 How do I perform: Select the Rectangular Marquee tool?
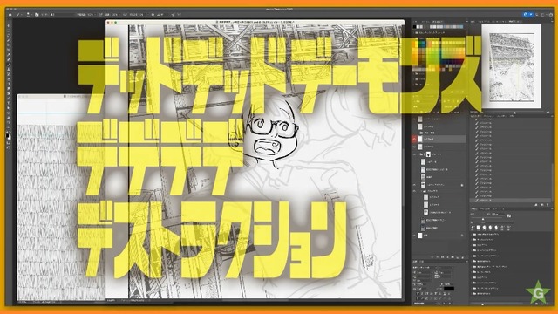point(9,31)
